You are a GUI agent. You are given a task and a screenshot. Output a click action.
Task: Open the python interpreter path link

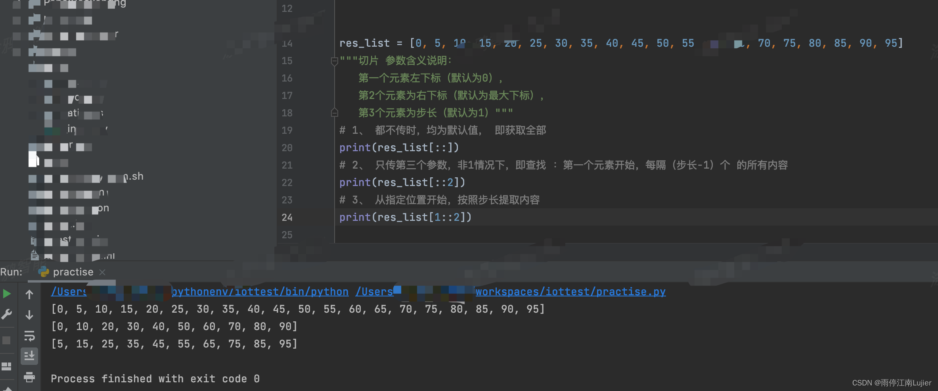(x=200, y=292)
